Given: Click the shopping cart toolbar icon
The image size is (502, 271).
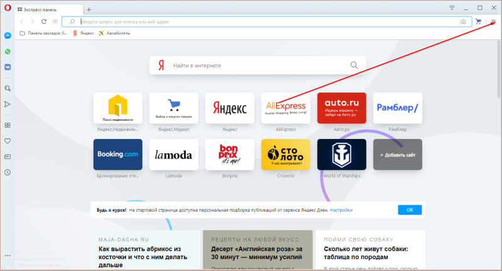Looking at the screenshot, I should 478,21.
